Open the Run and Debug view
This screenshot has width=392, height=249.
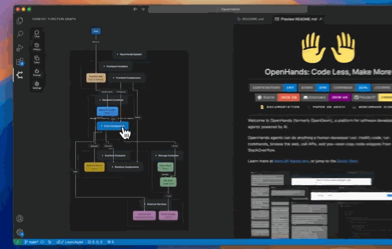20,48
